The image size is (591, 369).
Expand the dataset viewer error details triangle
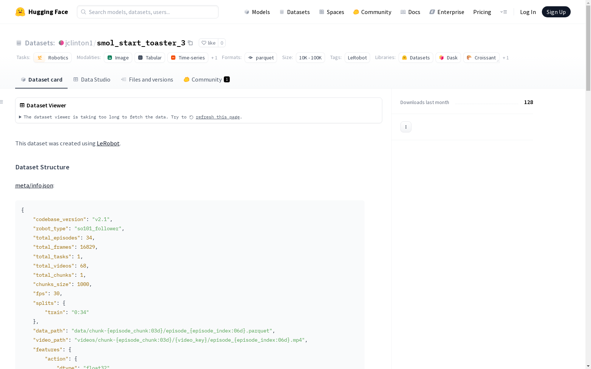coord(20,117)
